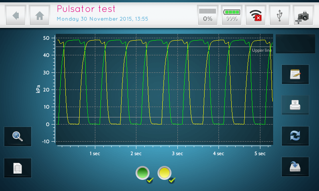Open the notes editor with the notepad icon
Screen dimensions: 319x191
(295, 74)
